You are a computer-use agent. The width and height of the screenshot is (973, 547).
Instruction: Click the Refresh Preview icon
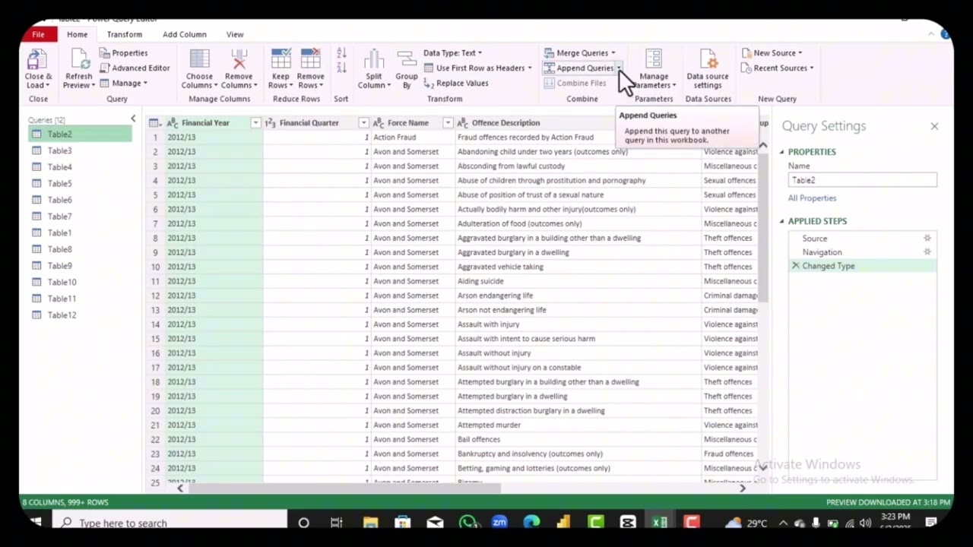[80, 60]
